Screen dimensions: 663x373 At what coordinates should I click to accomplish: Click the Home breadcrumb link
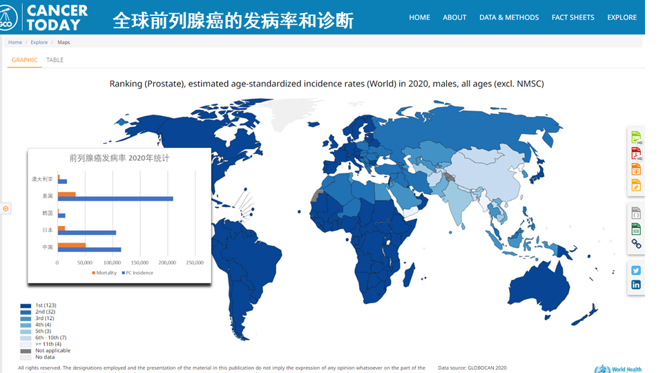15,43
